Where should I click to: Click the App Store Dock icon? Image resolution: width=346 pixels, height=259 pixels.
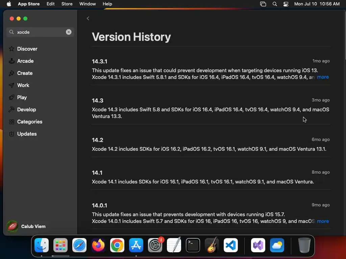(136, 245)
